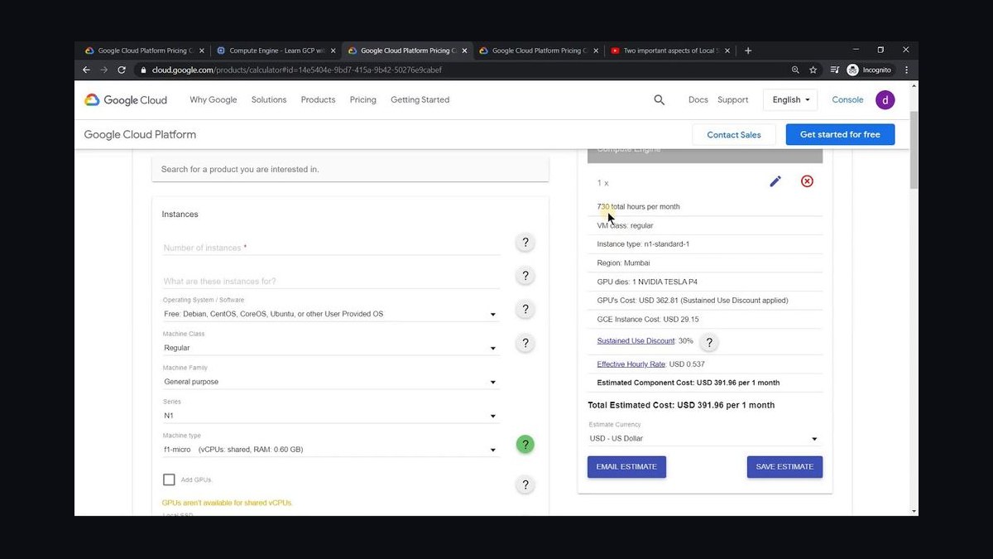Open help for Machine Class
The width and height of the screenshot is (993, 559).
[x=525, y=343]
